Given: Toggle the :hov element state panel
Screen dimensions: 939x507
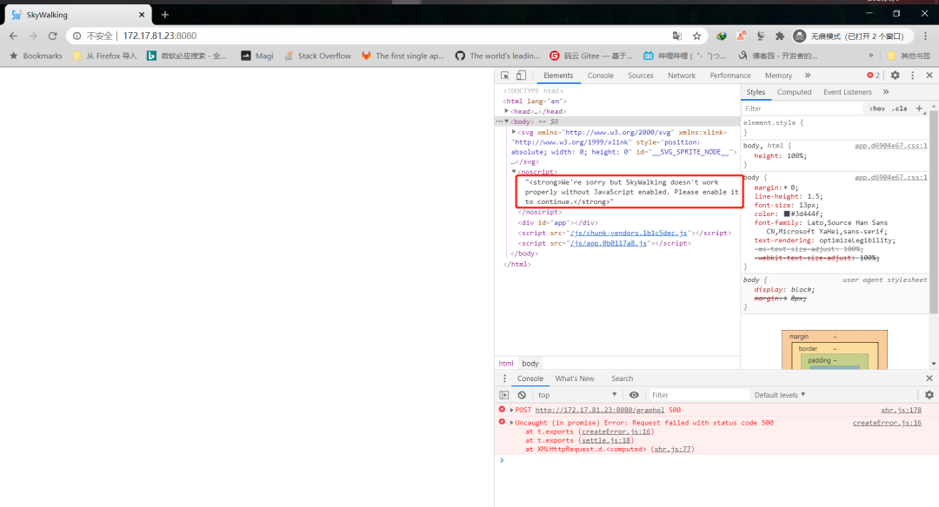Looking at the screenshot, I should pos(877,109).
